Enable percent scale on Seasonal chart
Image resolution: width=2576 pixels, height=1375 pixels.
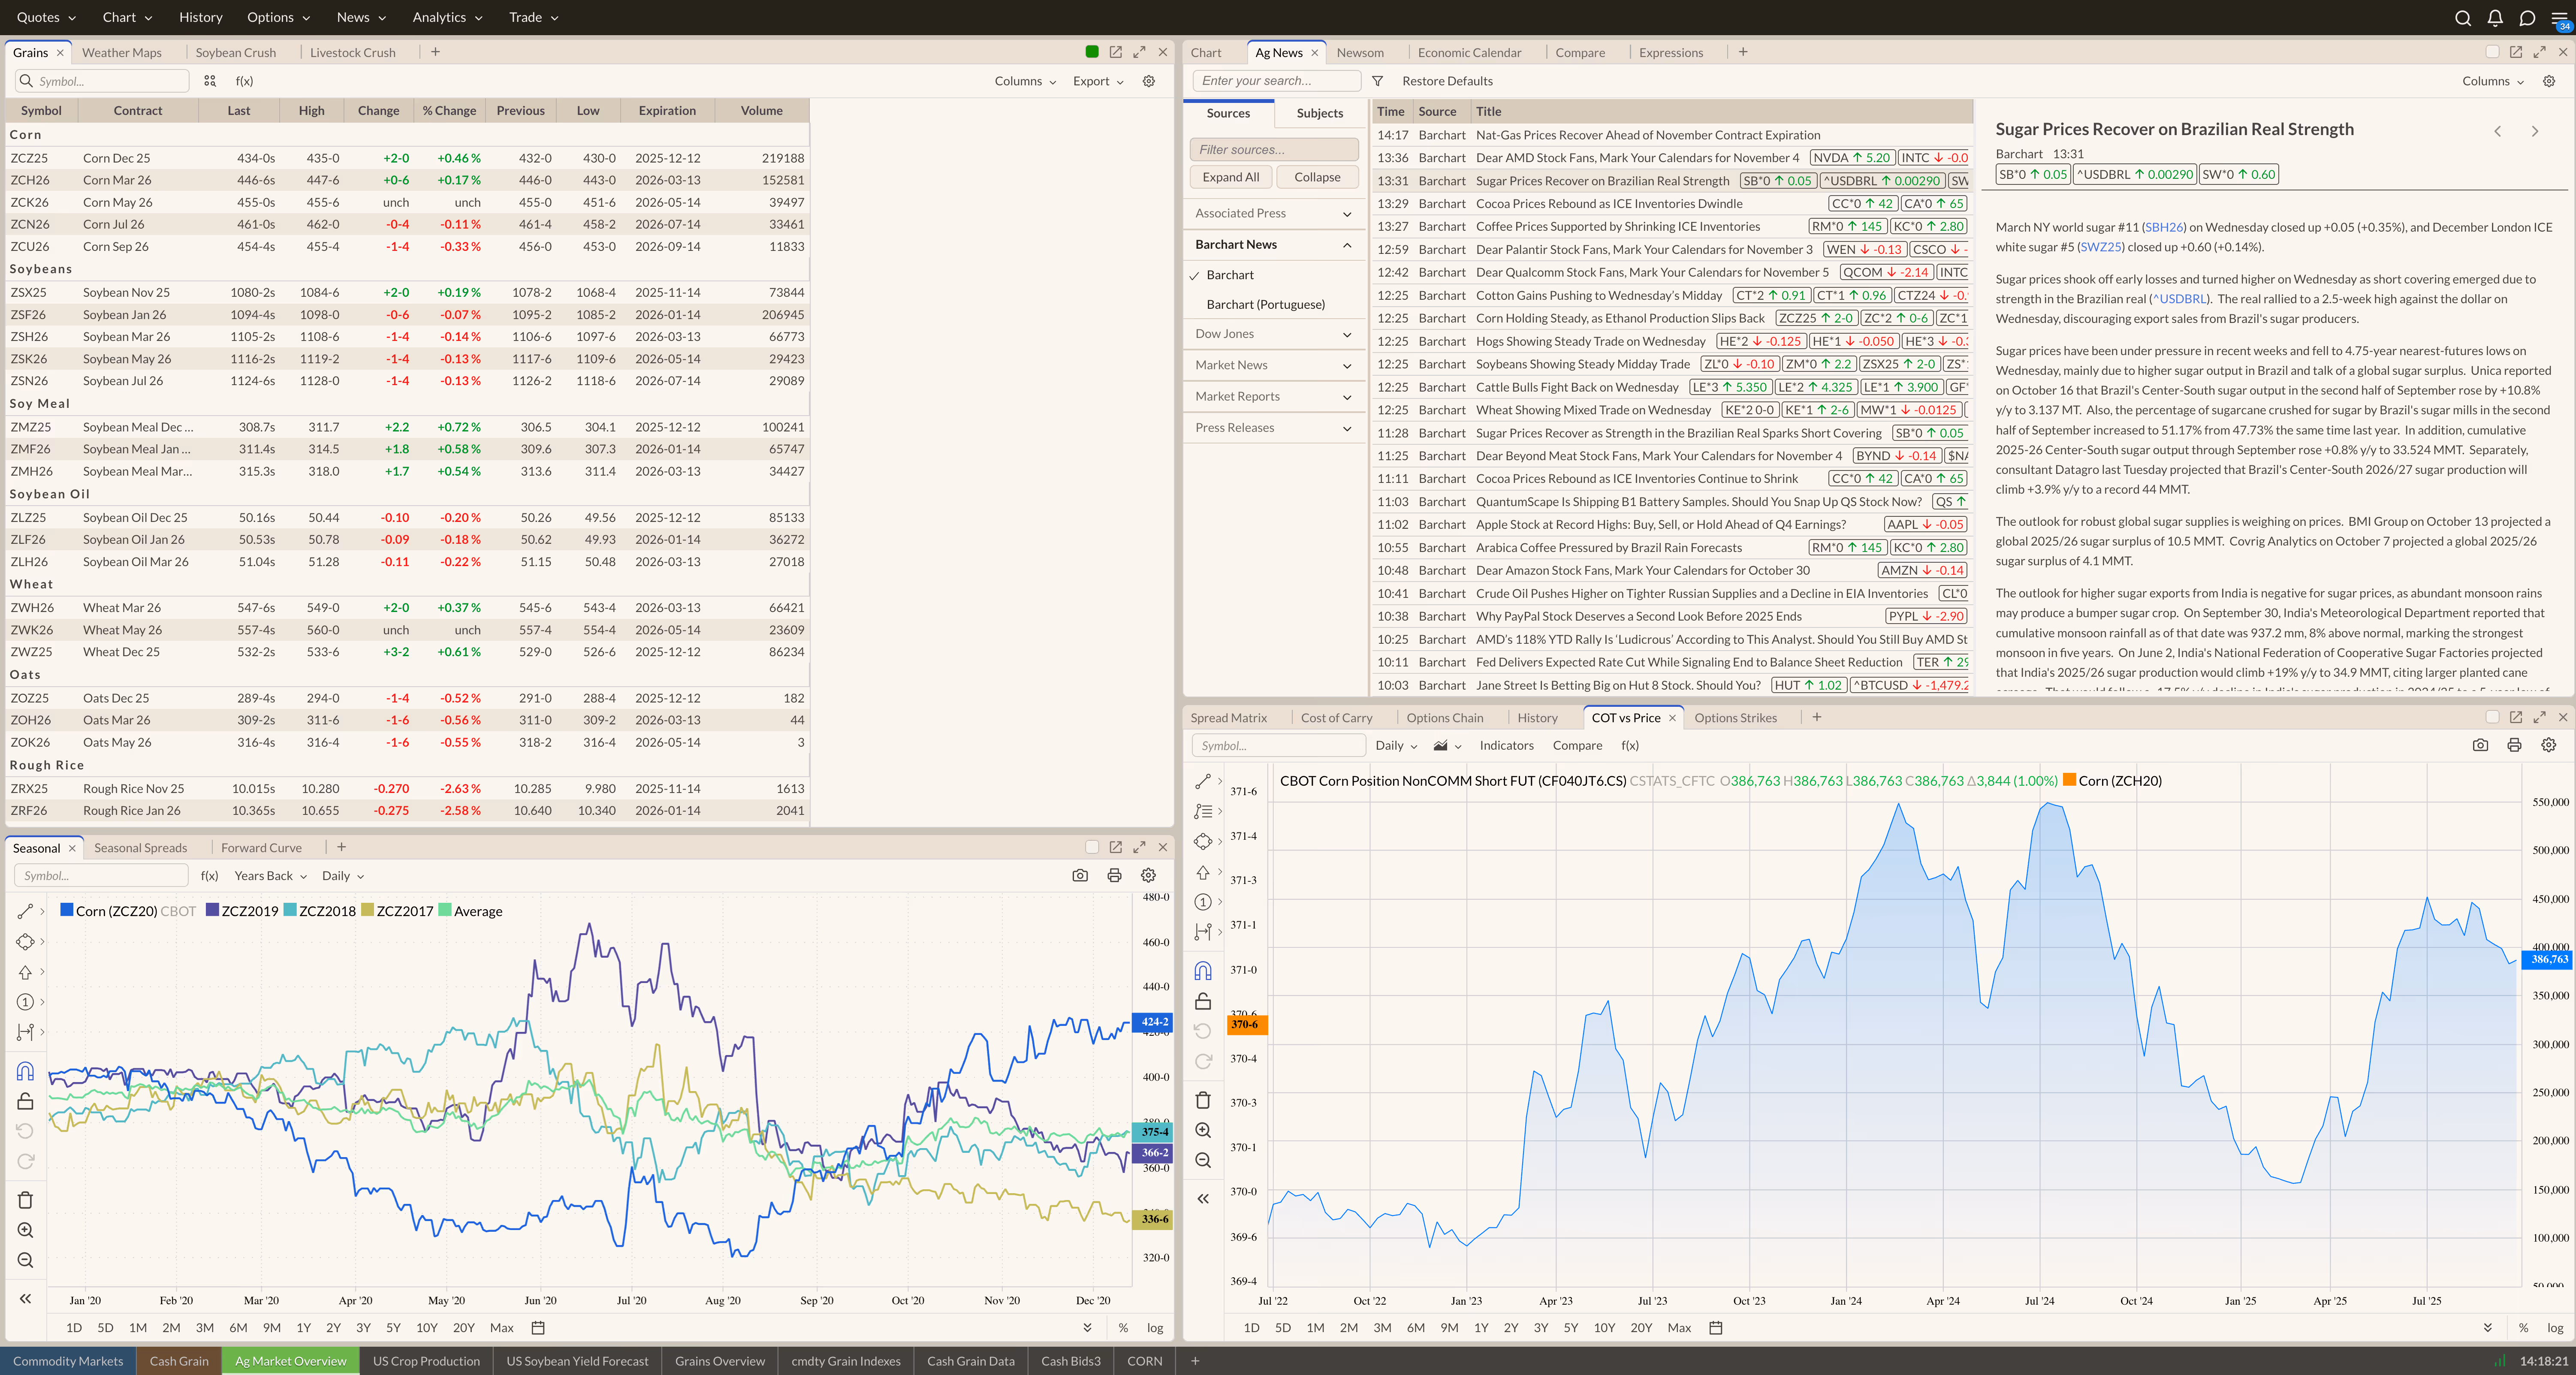pyautogui.click(x=1123, y=1327)
